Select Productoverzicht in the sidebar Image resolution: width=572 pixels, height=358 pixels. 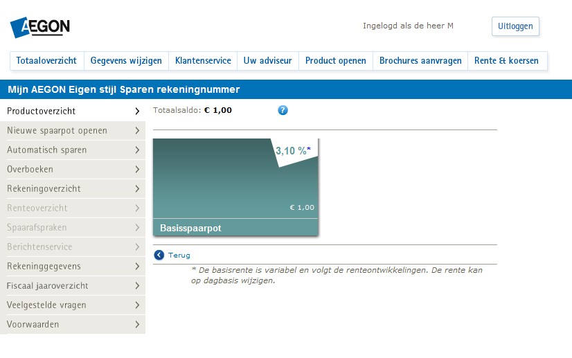tap(73, 111)
